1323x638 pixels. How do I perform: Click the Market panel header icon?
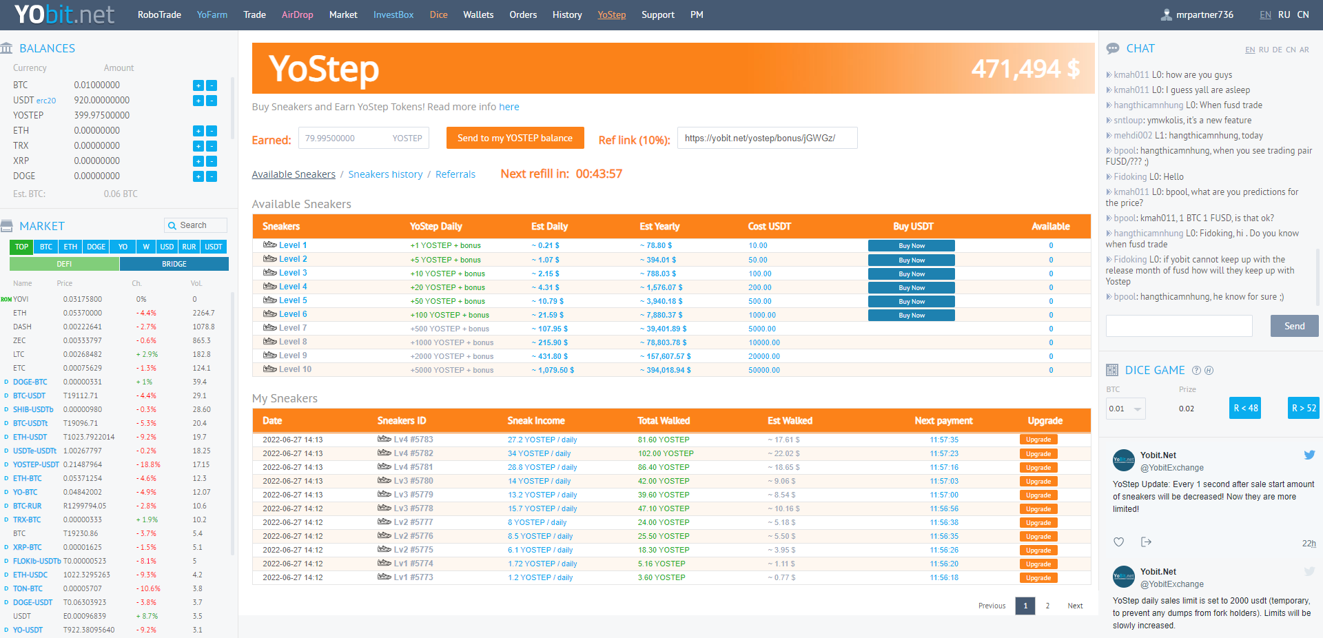coord(7,226)
